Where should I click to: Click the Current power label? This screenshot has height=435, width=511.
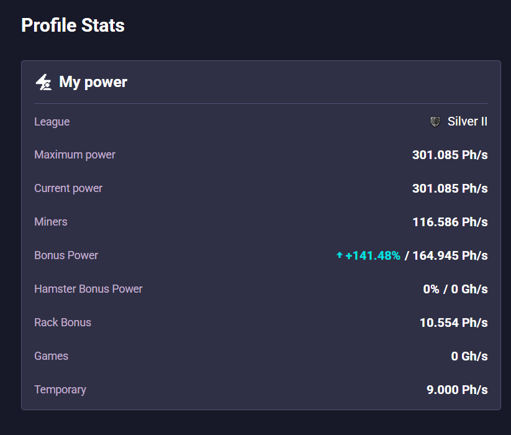click(68, 188)
